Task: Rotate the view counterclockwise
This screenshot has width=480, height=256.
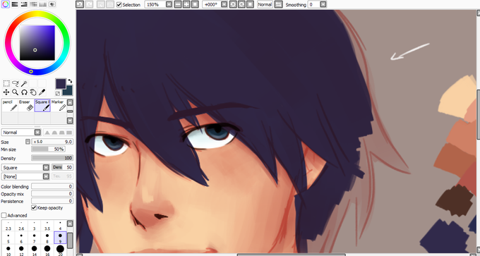Action: click(233, 5)
